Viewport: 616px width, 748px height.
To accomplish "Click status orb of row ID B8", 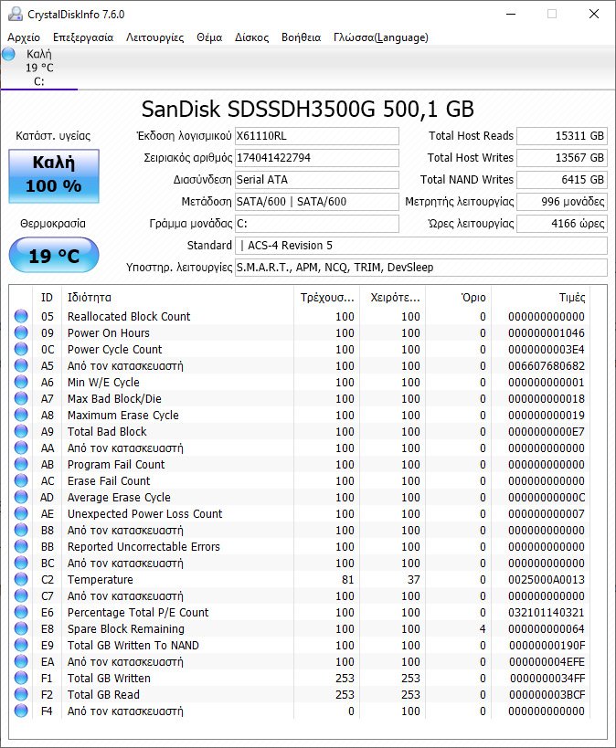I will point(21,530).
